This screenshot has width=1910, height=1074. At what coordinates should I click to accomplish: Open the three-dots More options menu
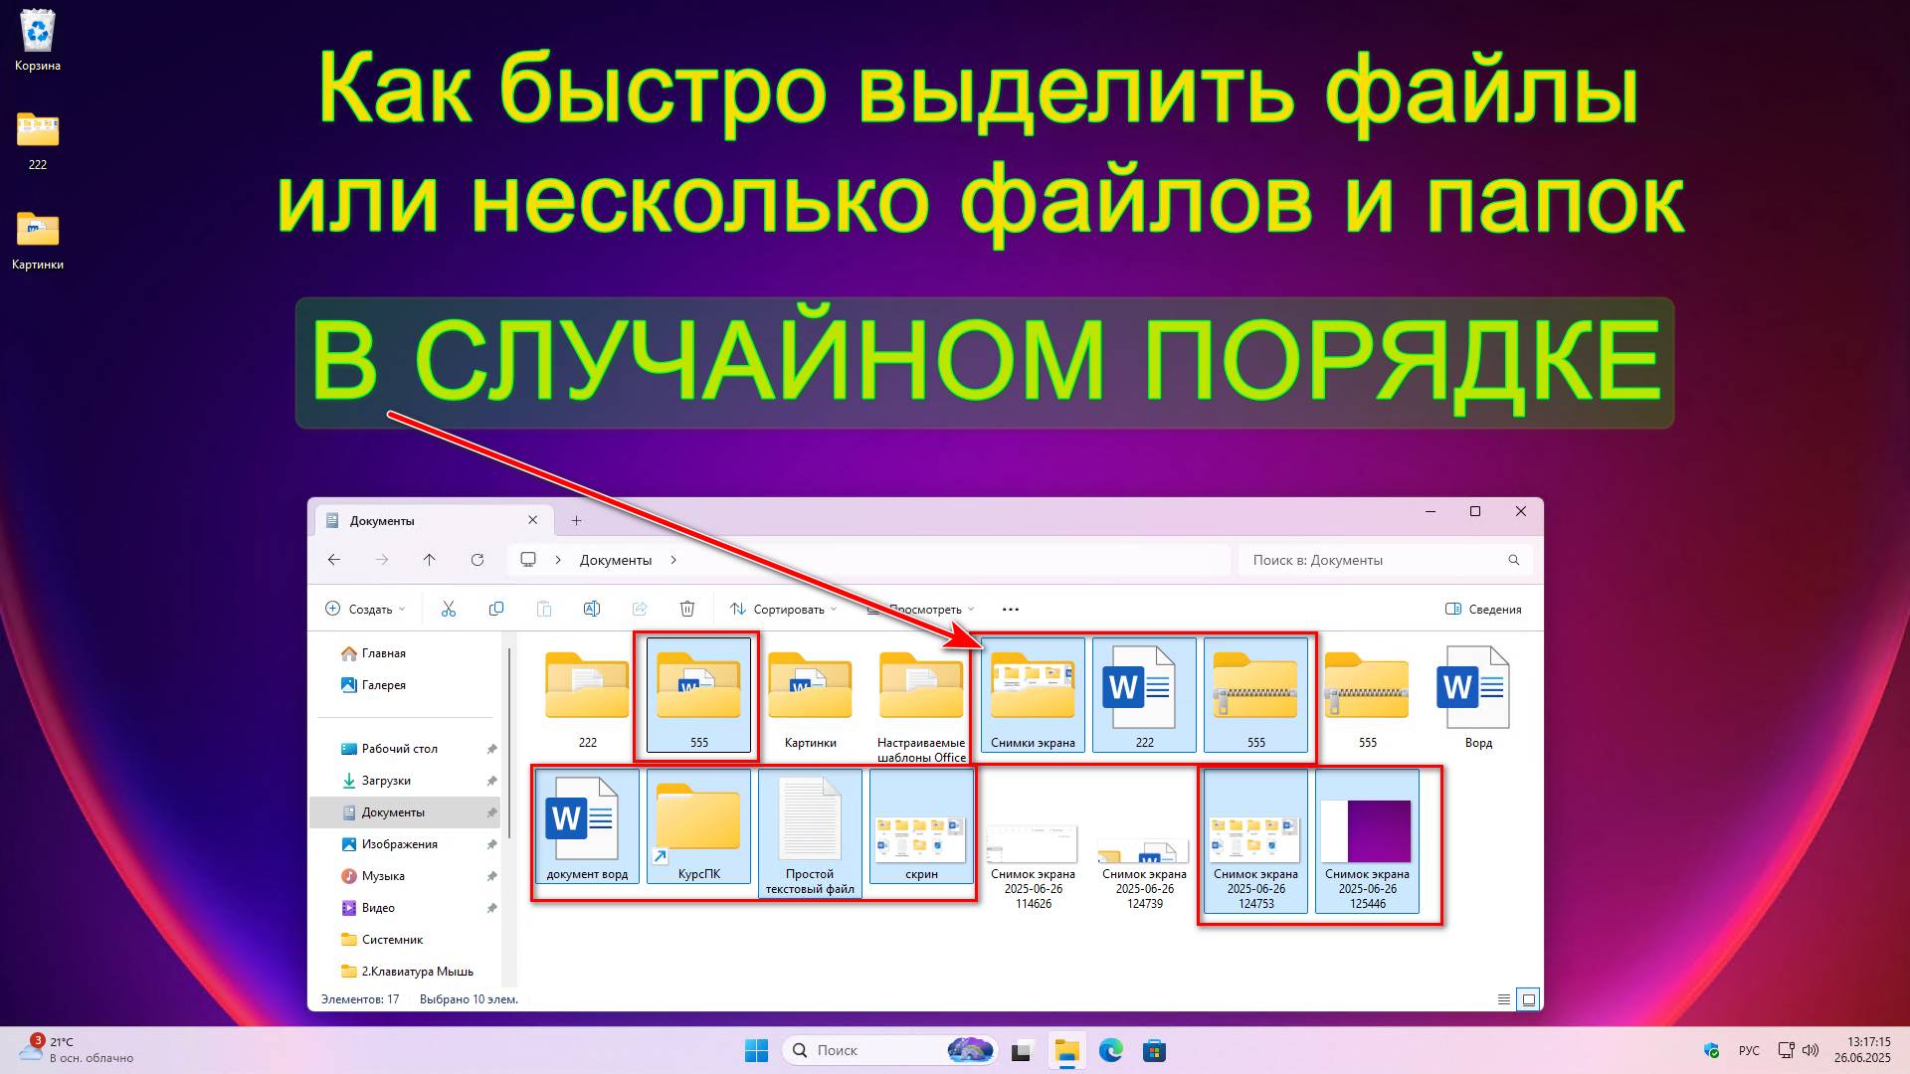pos(1011,609)
